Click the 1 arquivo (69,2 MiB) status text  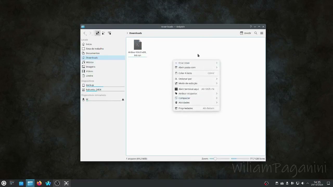tap(137, 159)
